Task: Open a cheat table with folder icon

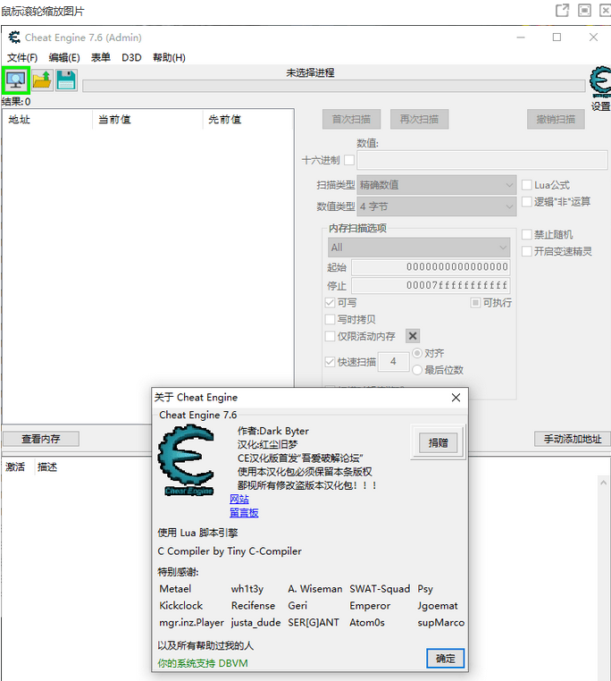Action: (42, 80)
